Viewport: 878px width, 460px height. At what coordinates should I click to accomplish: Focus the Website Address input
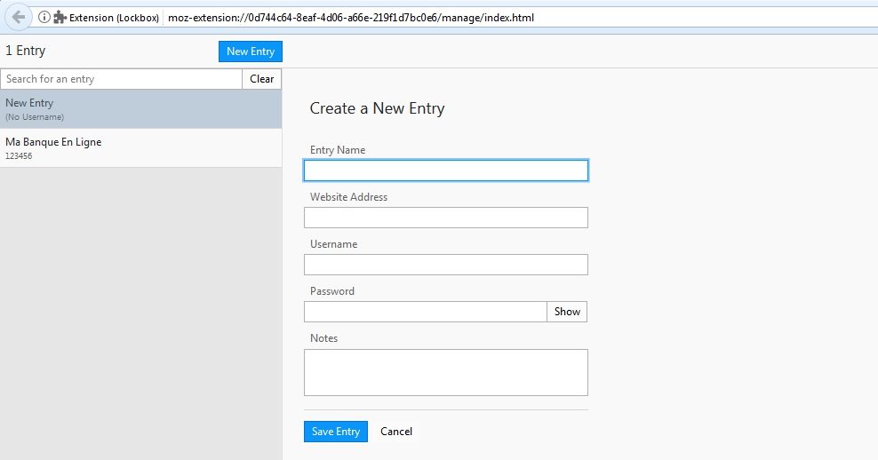pos(445,218)
